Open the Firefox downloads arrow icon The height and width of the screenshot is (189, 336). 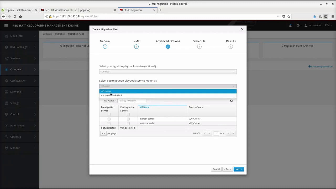click(x=314, y=16)
